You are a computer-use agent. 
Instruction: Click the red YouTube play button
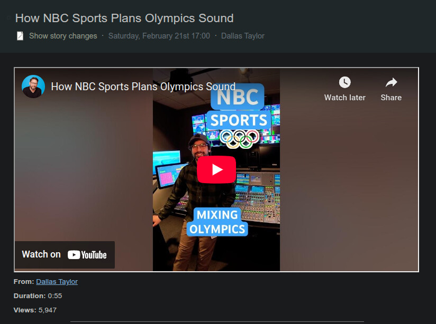pos(216,169)
